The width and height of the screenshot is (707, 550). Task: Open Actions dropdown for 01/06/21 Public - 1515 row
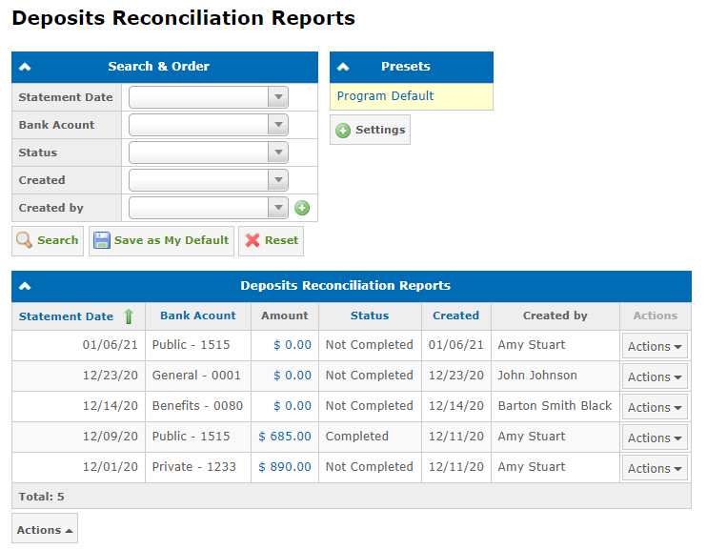[655, 346]
